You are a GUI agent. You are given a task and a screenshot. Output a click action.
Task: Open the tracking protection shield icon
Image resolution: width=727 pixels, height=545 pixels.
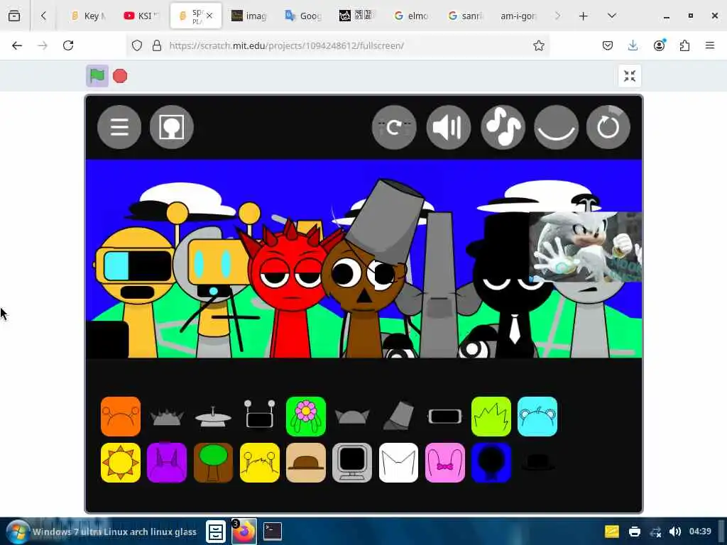coord(137,45)
